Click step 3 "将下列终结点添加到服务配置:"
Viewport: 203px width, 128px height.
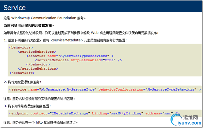click(x=27, y=106)
